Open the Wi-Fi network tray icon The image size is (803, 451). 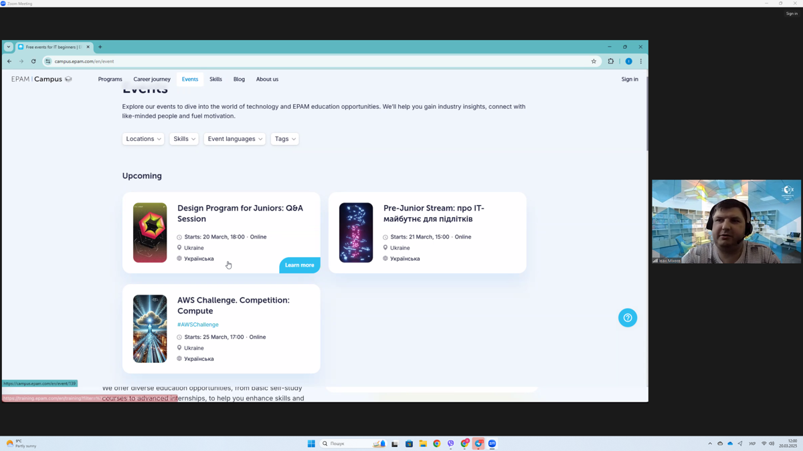tap(764, 444)
